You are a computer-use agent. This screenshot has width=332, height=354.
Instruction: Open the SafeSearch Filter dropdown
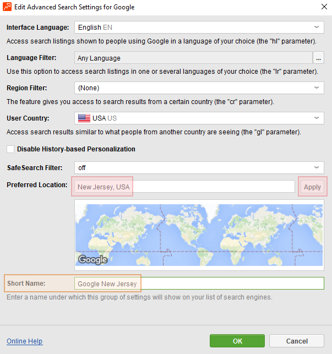coord(199,168)
